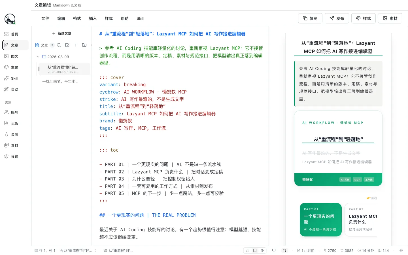Screen dimensions: 408x255
Task: Open the 编辑 menu
Action: click(61, 18)
